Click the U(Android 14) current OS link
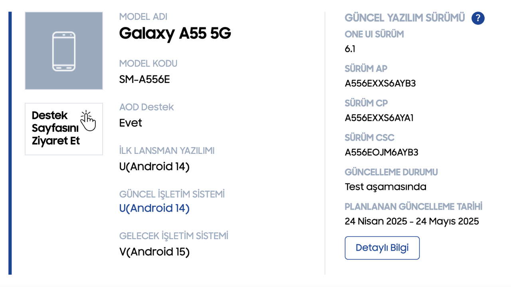This screenshot has height=287, width=511. (154, 208)
